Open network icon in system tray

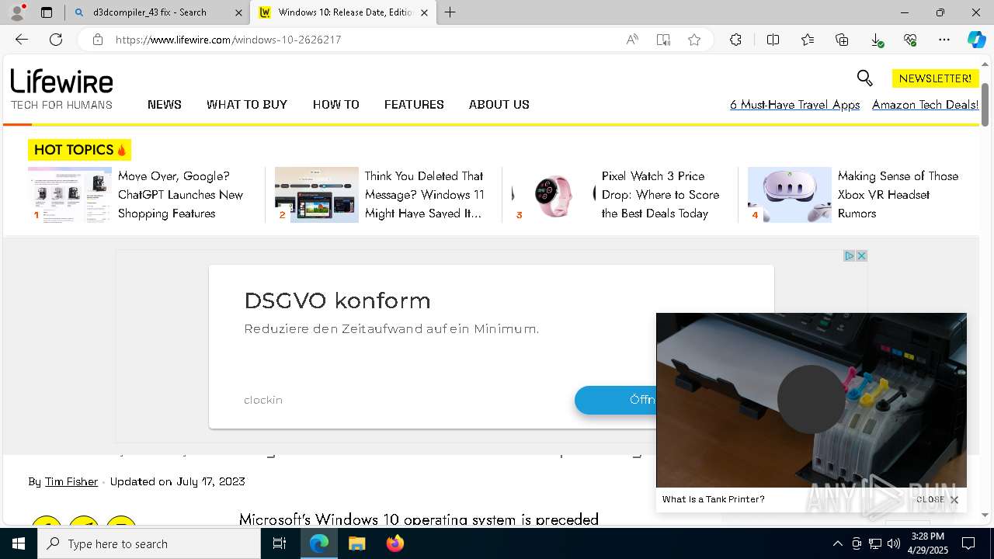pos(875,543)
